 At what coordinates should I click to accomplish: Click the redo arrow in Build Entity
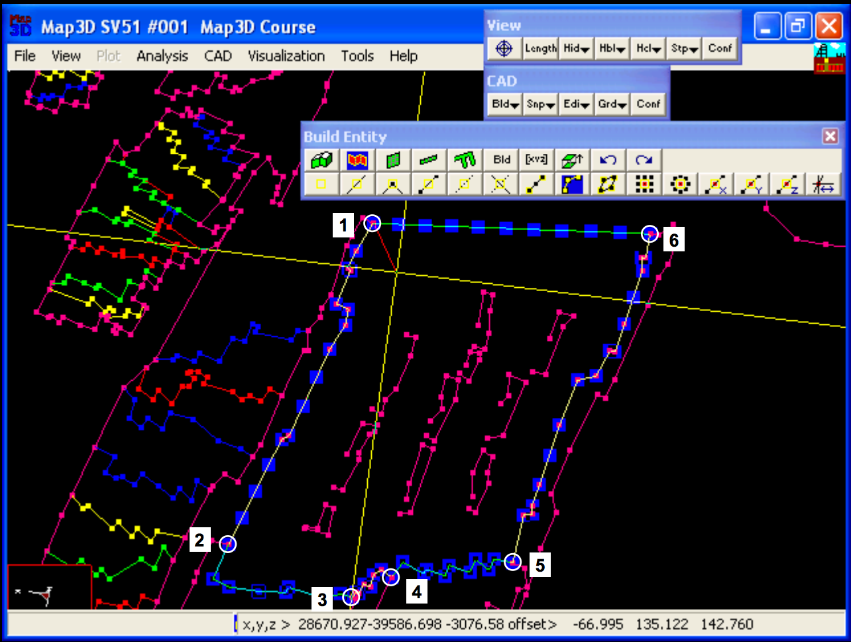pos(644,160)
